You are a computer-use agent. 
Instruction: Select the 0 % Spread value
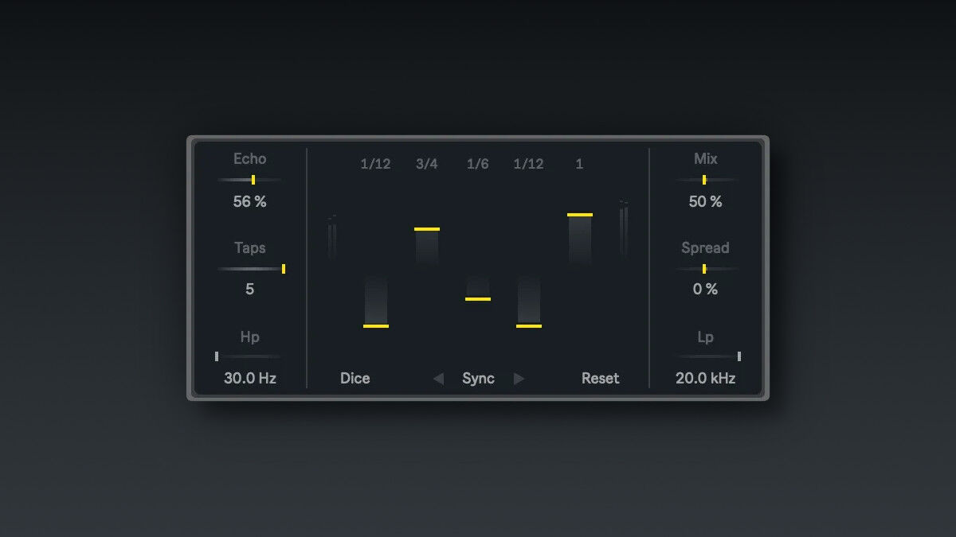tap(705, 290)
